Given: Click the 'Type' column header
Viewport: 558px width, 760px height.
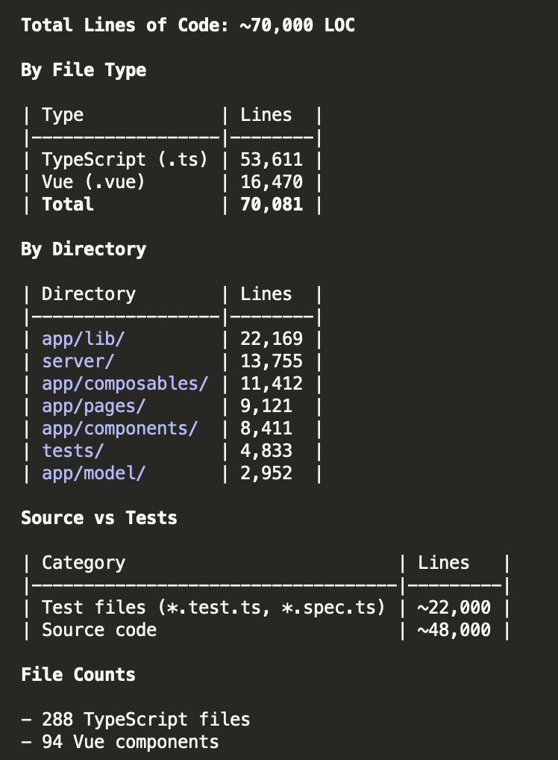Looking at the screenshot, I should click(63, 115).
